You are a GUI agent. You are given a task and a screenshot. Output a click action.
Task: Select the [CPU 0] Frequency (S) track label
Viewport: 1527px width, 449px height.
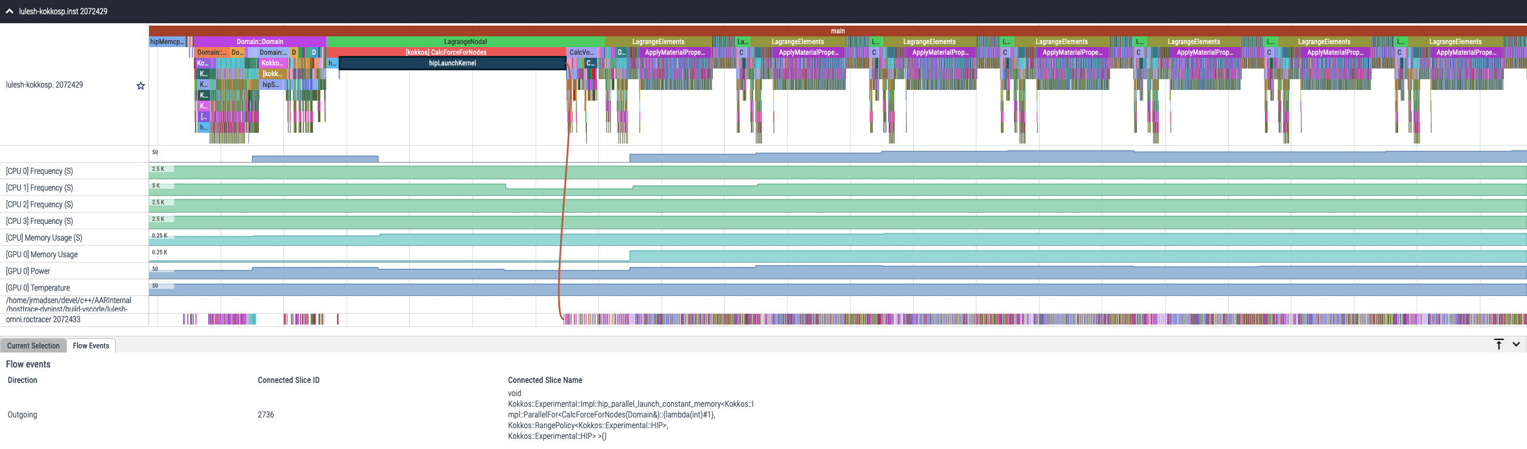tap(39, 172)
